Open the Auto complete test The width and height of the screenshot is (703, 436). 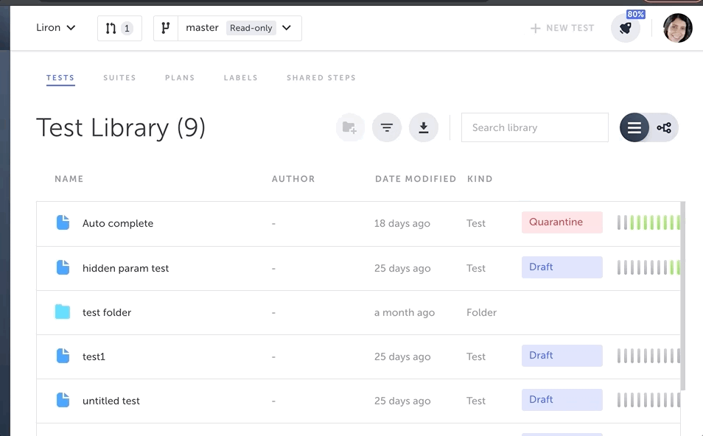click(x=118, y=223)
